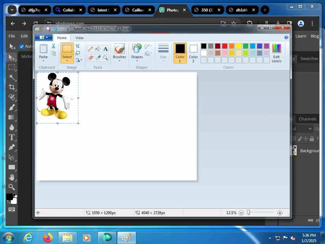
Task: Click the Brushes icon in Paint
Action: click(119, 49)
